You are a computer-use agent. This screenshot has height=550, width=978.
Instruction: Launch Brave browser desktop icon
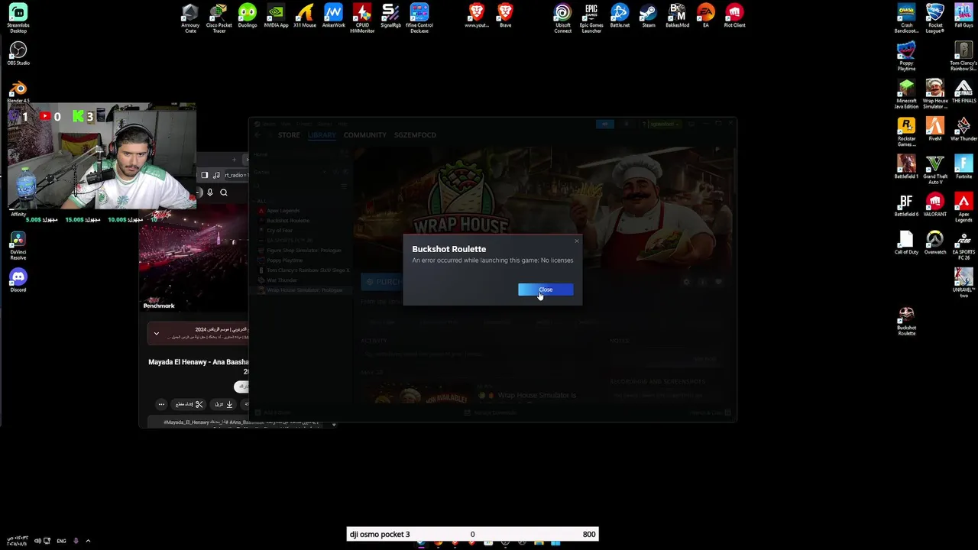pos(505,15)
